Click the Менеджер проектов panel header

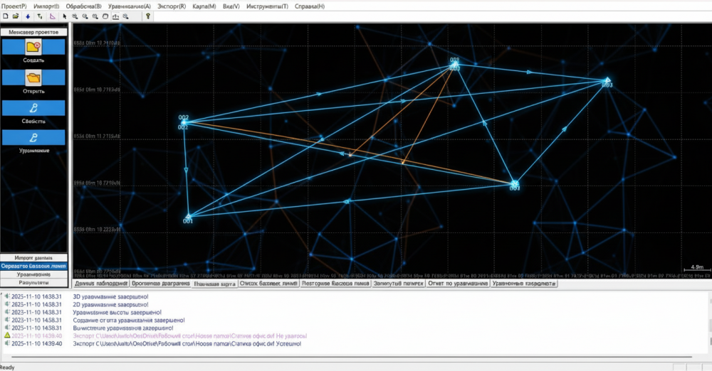coord(33,32)
